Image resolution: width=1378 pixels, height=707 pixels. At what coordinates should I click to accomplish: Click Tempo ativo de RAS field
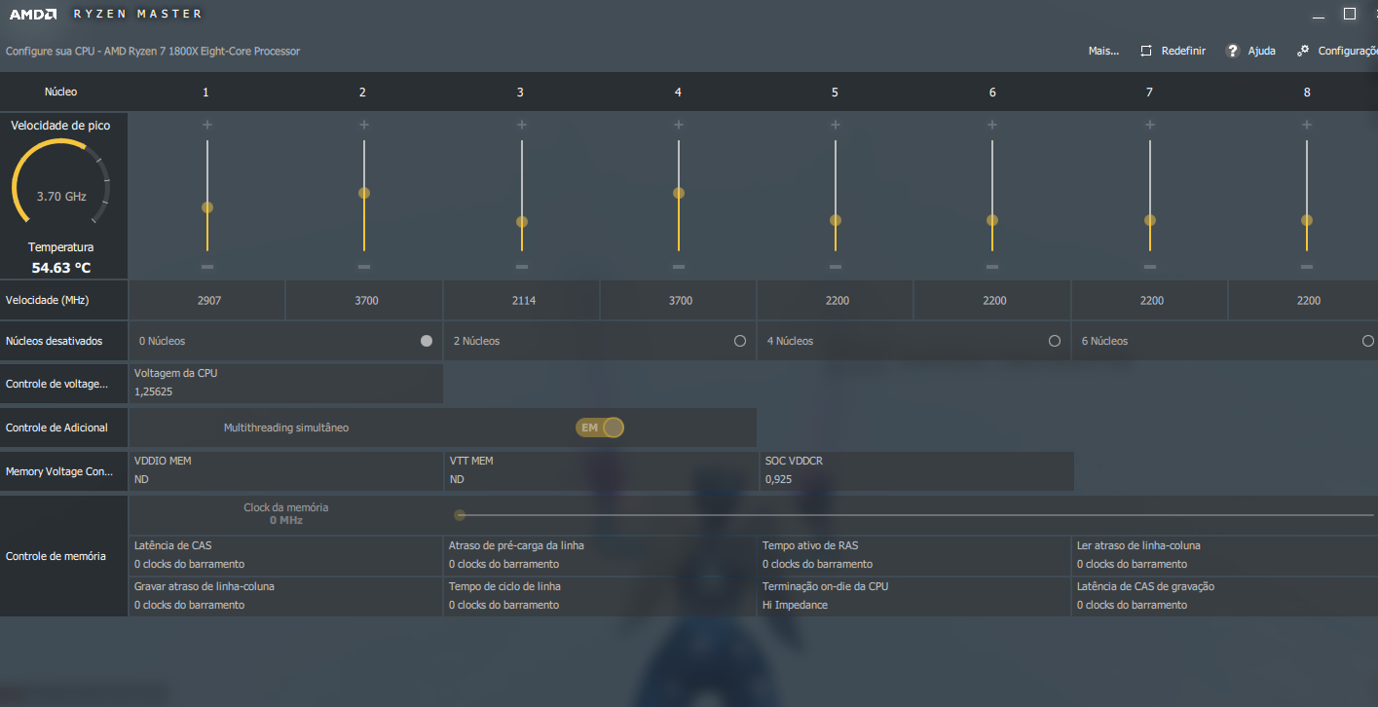(x=915, y=555)
